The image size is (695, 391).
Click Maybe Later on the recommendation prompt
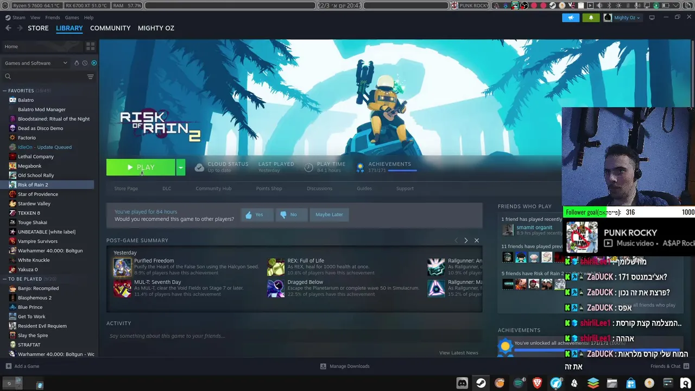point(329,215)
